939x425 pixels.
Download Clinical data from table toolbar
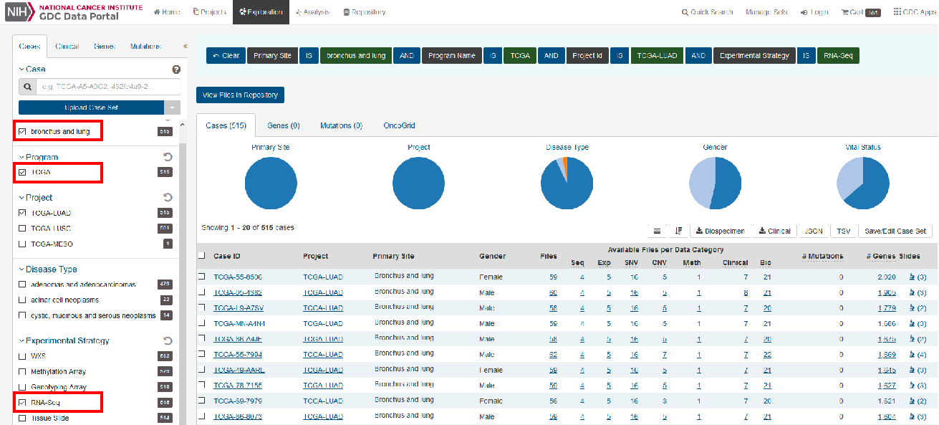coord(775,231)
